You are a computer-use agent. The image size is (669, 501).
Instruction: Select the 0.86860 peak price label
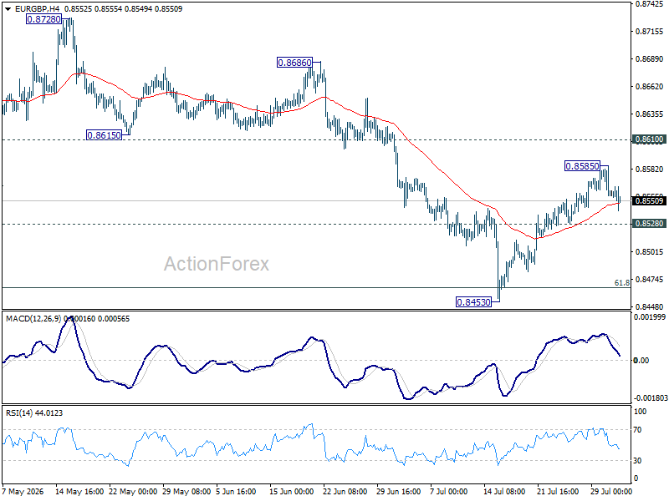click(x=295, y=63)
